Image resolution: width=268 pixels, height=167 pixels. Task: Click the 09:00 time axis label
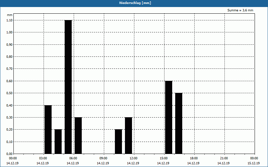click(x=104, y=158)
